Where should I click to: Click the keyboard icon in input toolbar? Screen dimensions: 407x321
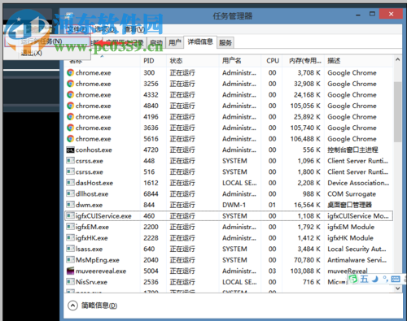click(396, 279)
